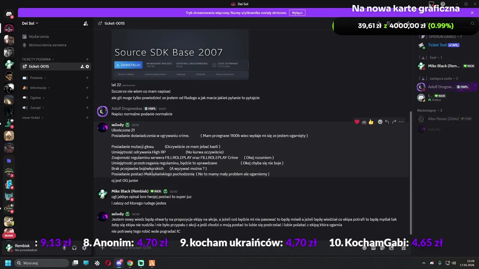Toggle headphones deafen in user panel
The height and width of the screenshot is (269, 479).
[x=74, y=248]
